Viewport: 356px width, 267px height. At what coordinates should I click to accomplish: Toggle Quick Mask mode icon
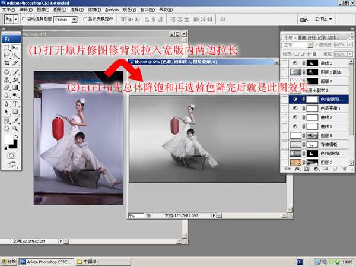[x=11, y=155]
